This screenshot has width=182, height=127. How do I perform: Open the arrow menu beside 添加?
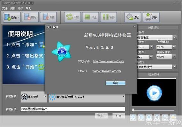[19, 17]
